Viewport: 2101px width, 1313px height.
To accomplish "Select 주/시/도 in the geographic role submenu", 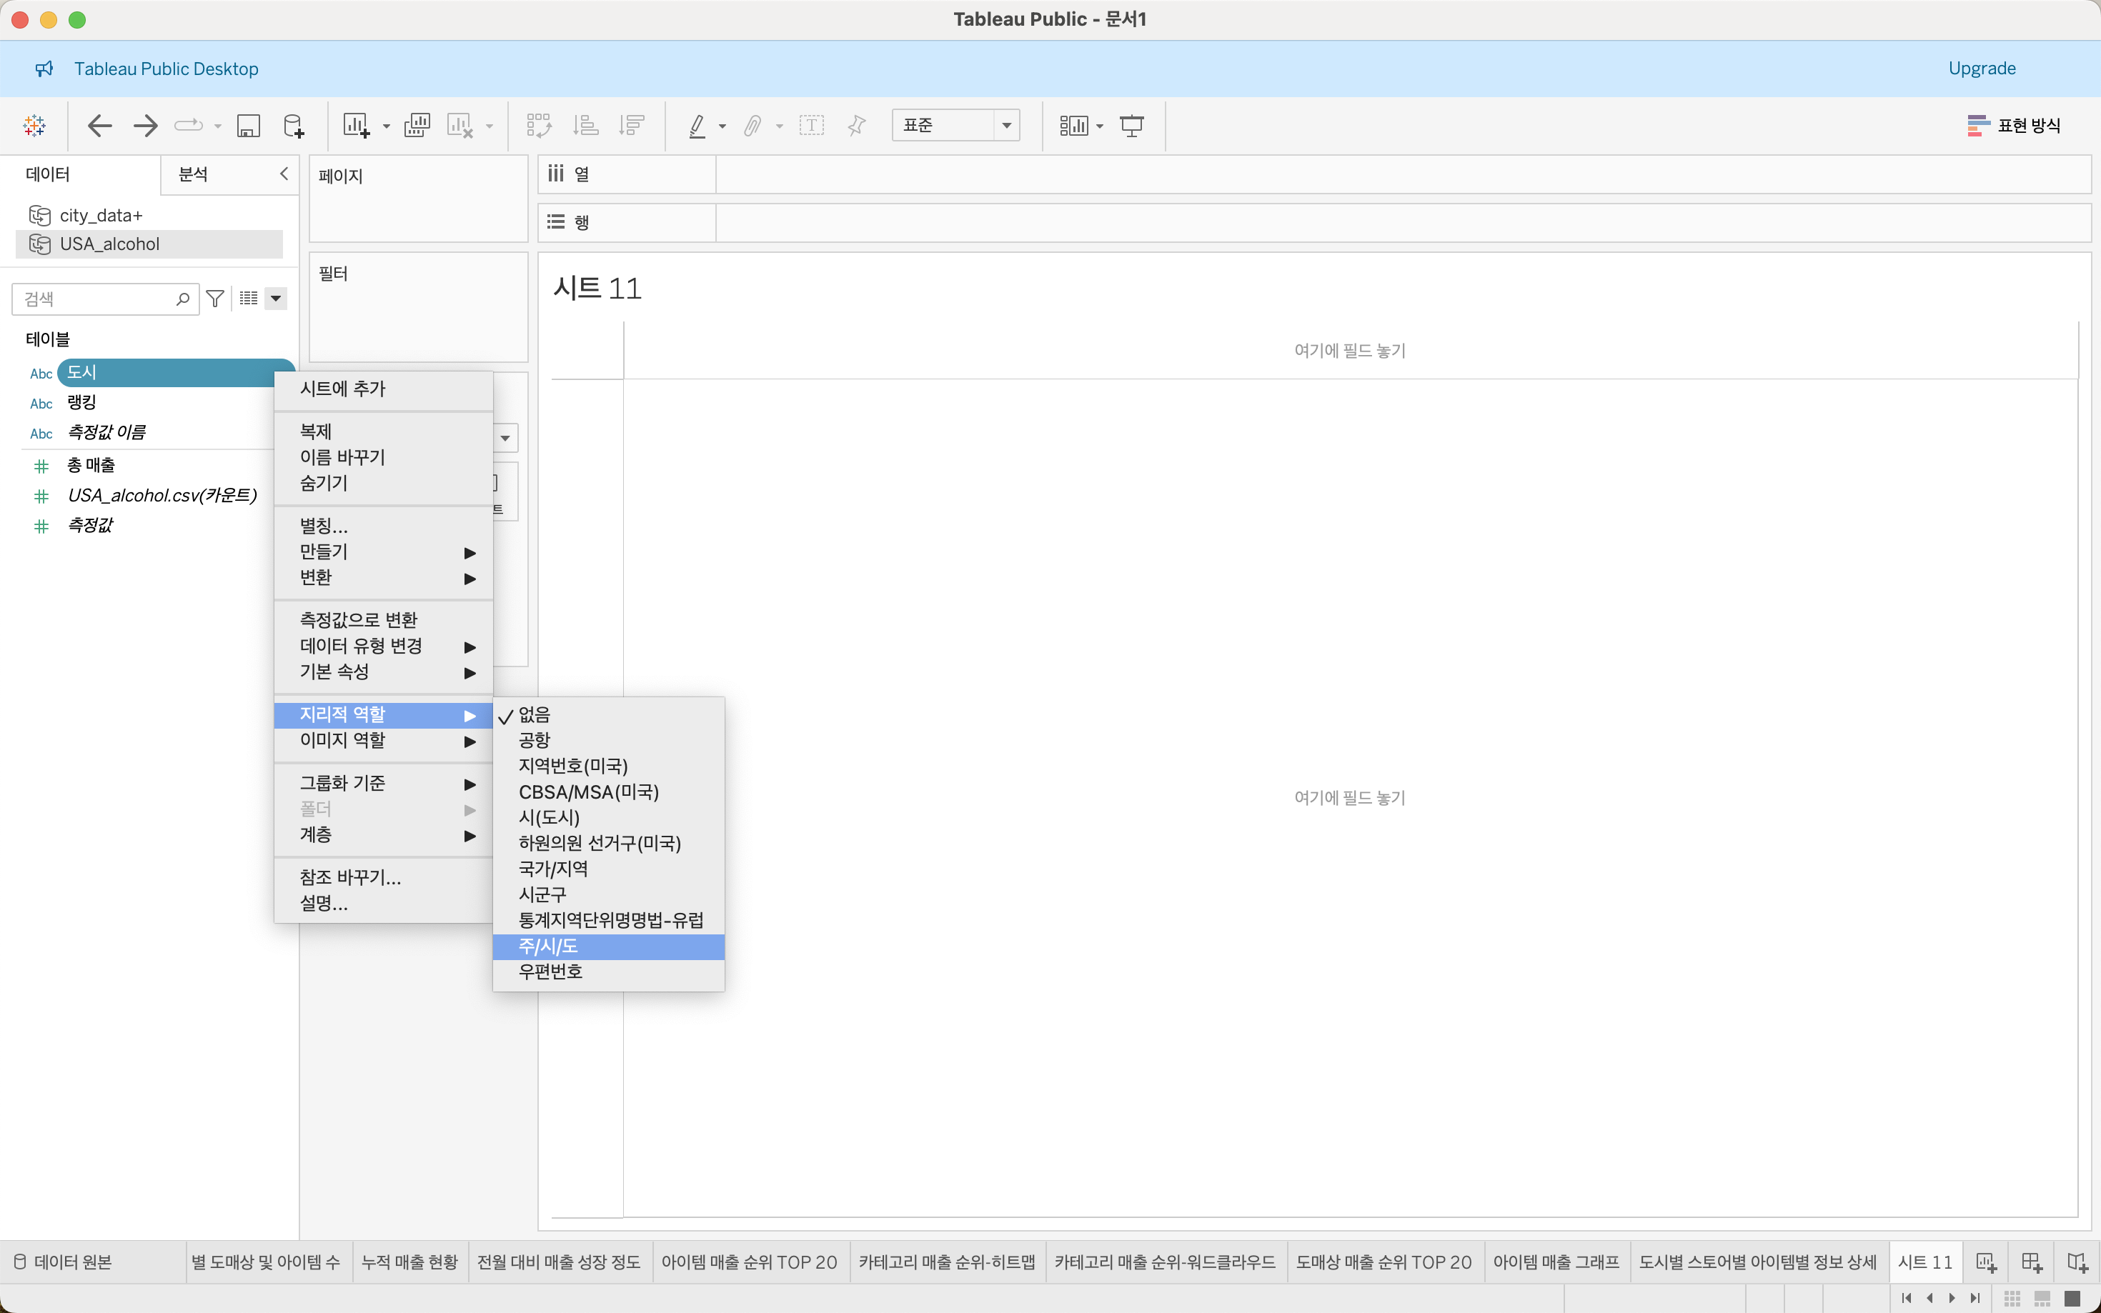I will (549, 946).
